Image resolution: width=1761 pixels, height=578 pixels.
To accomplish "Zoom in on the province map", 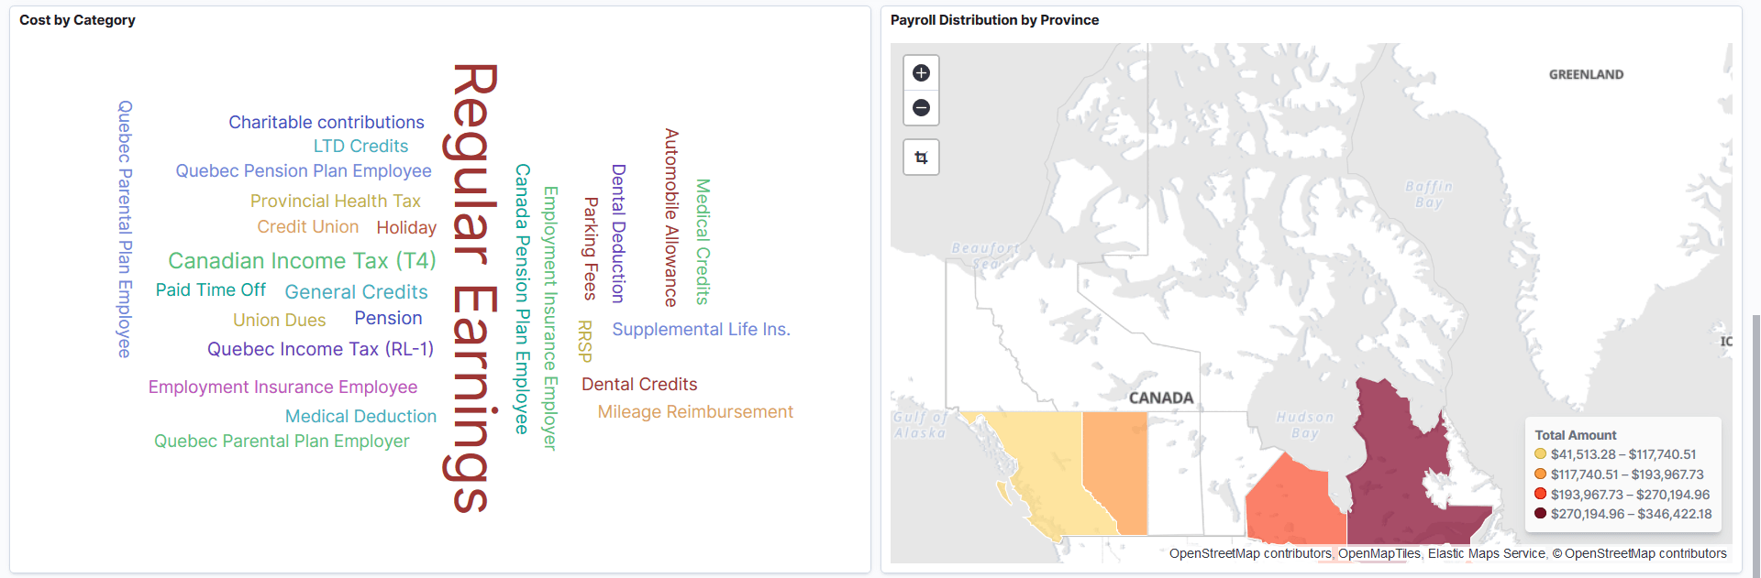I will pos(921,72).
